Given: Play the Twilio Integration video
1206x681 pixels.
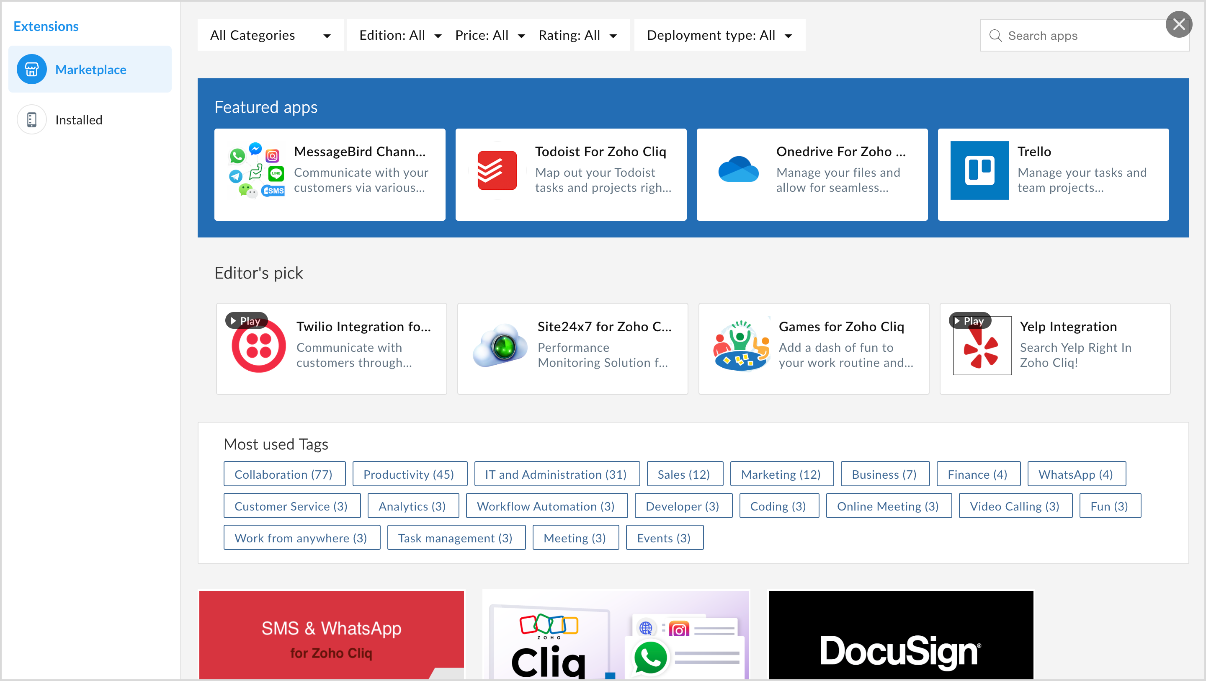Looking at the screenshot, I should pyautogui.click(x=246, y=321).
